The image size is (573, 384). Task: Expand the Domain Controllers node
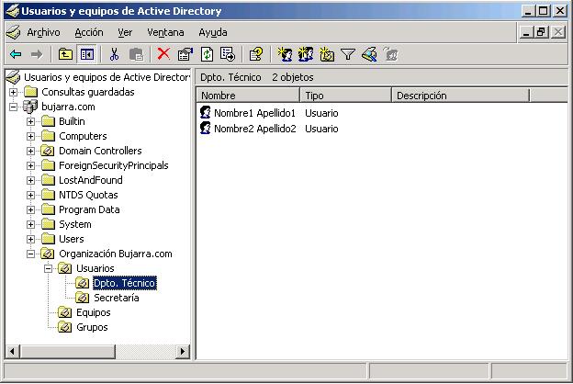[30, 151]
